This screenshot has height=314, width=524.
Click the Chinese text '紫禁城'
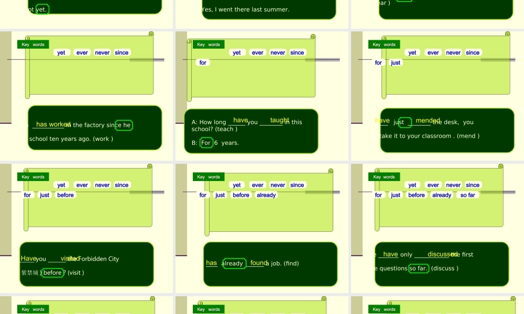30,273
